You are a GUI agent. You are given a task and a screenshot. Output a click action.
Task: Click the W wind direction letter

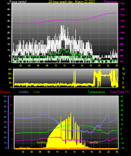(124, 74)
